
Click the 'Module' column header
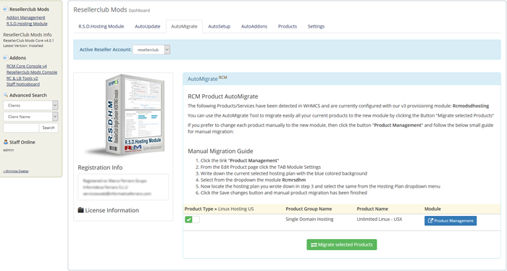(x=432, y=209)
